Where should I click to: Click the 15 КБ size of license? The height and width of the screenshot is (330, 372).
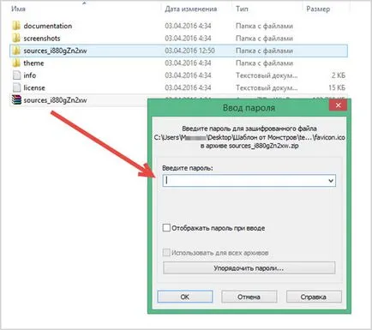pyautogui.click(x=337, y=87)
